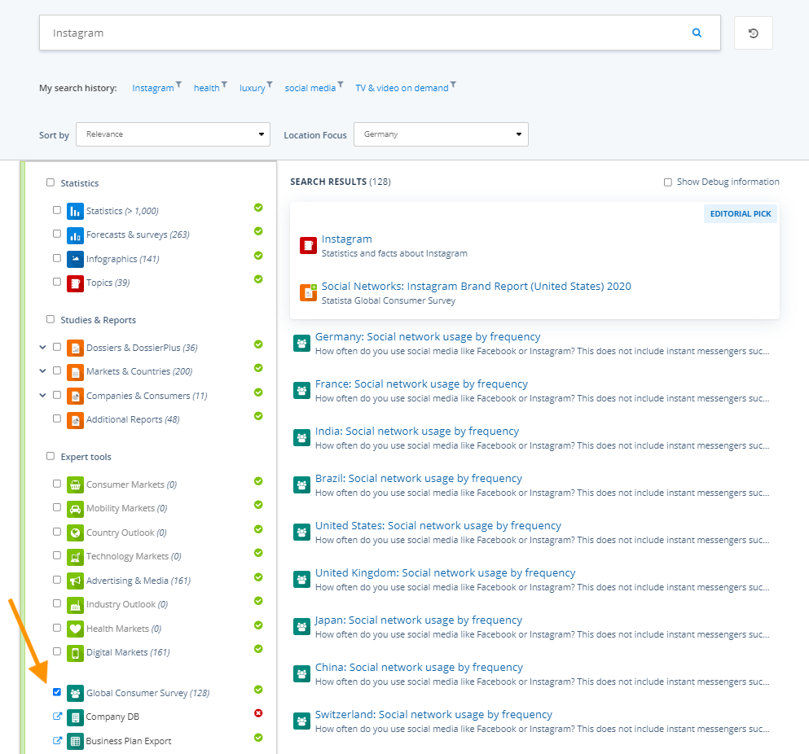Click the icon of the Instagram topic result

pyautogui.click(x=308, y=245)
